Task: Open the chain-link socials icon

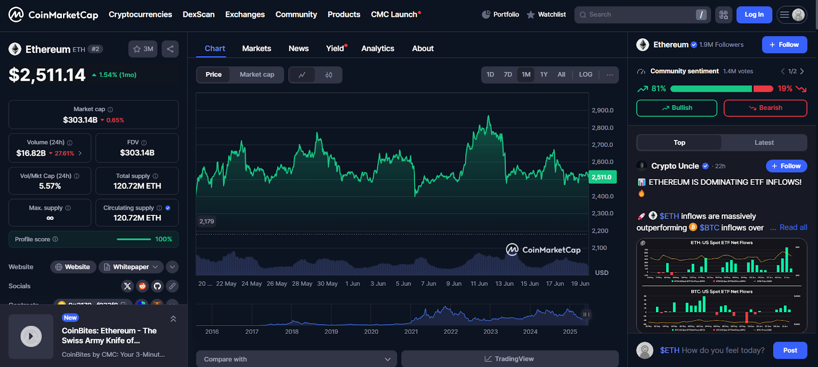Action: tap(172, 286)
